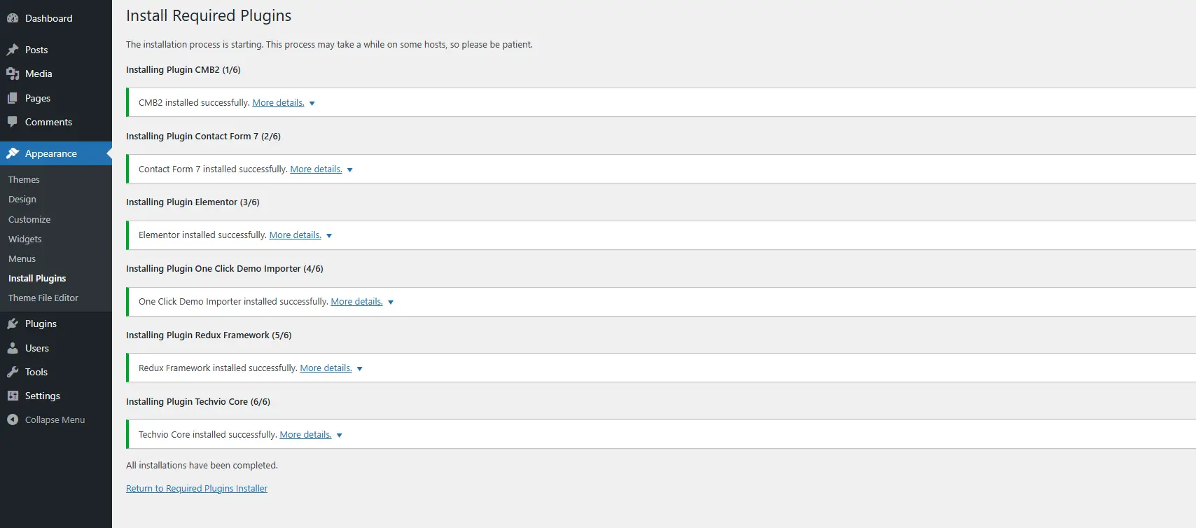Open Menus submenu item
Screen dimensions: 1196x528
click(22, 258)
